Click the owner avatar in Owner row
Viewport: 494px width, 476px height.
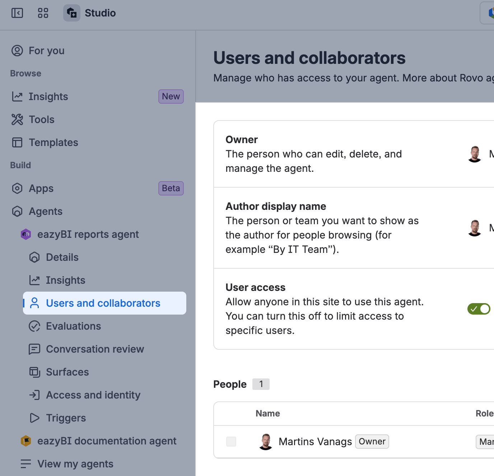coord(475,154)
